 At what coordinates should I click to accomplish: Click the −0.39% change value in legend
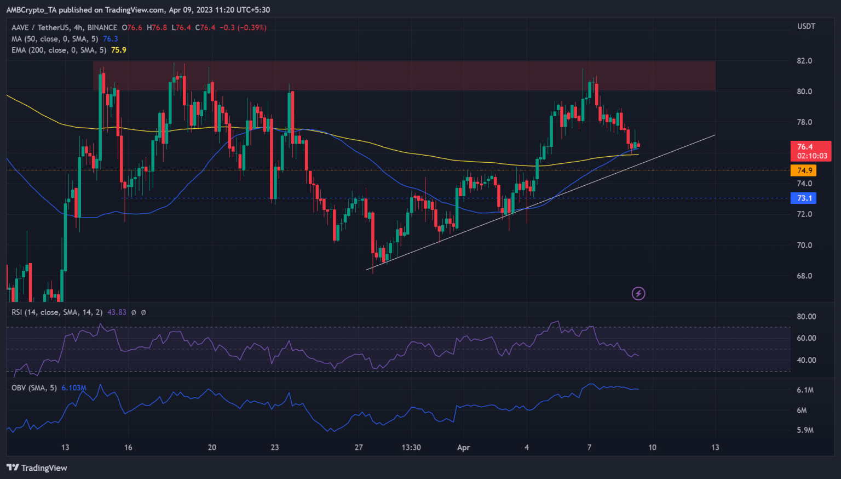tap(251, 27)
